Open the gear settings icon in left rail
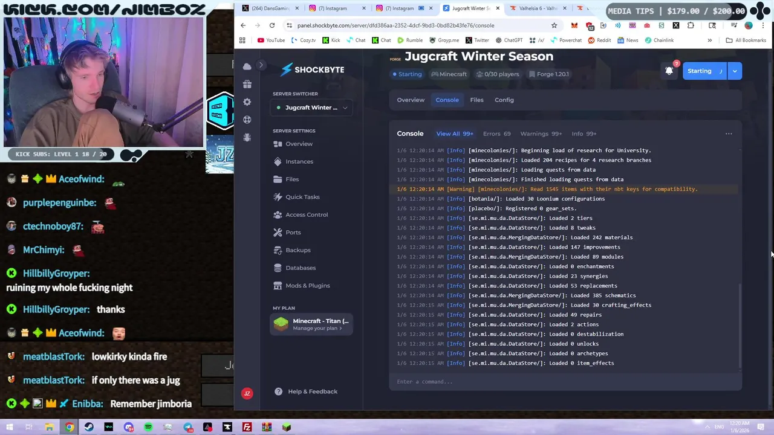The image size is (774, 435). click(247, 102)
